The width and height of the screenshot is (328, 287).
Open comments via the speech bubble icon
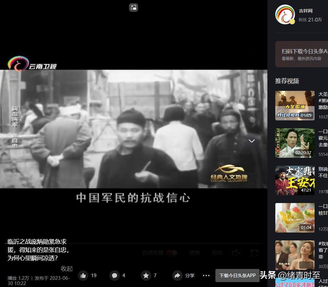pyautogui.click(x=115, y=276)
